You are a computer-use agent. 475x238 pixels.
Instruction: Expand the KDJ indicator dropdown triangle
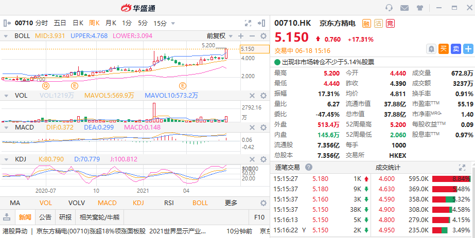point(6,159)
